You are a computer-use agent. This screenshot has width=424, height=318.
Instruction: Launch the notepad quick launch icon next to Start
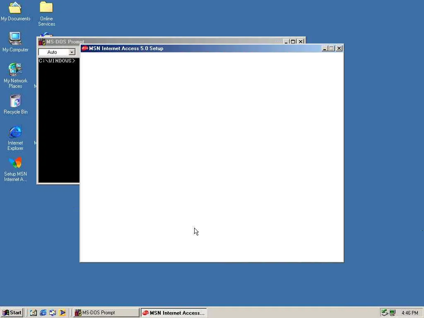click(x=33, y=313)
